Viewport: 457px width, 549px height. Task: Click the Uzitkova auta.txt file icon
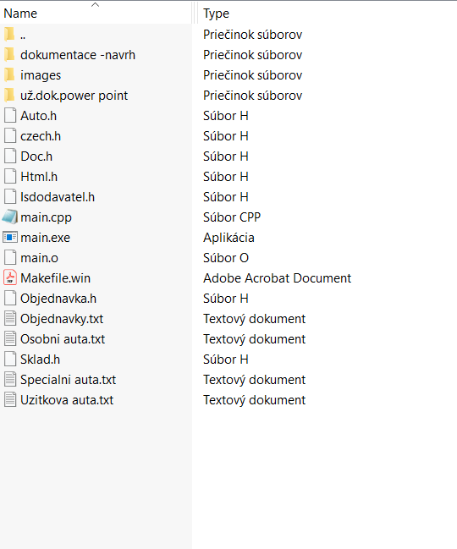click(10, 400)
